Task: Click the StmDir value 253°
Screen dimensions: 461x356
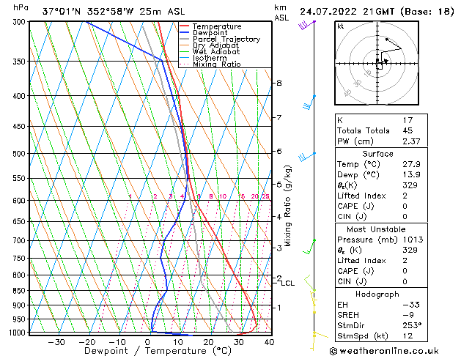Action: (412, 325)
